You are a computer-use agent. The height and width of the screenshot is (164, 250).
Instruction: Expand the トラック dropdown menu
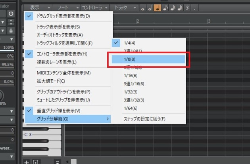click(x=124, y=8)
